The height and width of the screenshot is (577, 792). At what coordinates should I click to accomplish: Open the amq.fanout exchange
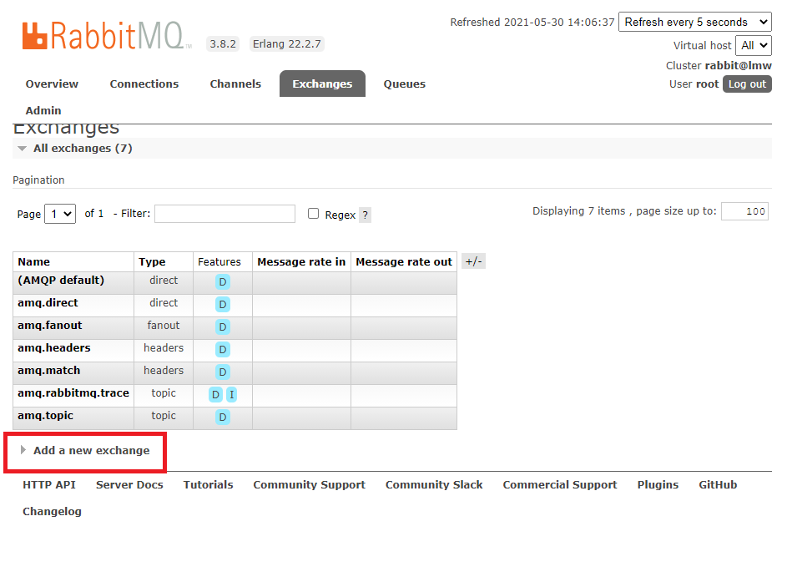pos(50,326)
